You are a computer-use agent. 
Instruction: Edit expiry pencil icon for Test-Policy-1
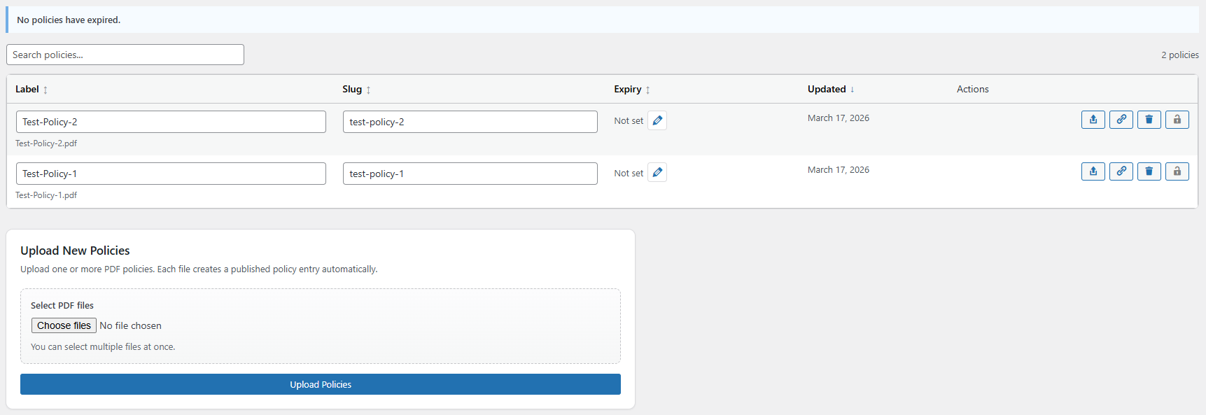[x=657, y=172]
